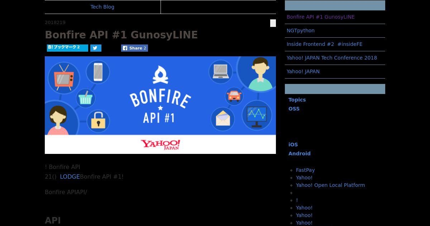Open the Tech Blog tab
Viewport: 430px width, 226px height.
[102, 7]
